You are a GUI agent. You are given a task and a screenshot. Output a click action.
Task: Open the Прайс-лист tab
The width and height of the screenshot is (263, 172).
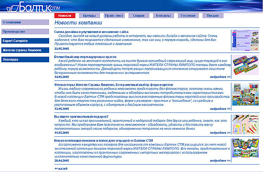click(114, 15)
